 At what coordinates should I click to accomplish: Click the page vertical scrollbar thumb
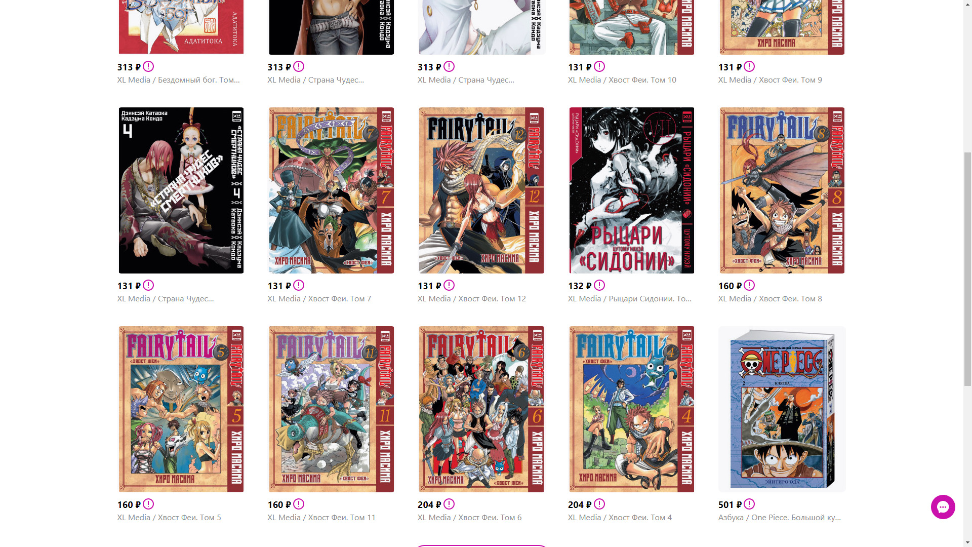point(967,268)
